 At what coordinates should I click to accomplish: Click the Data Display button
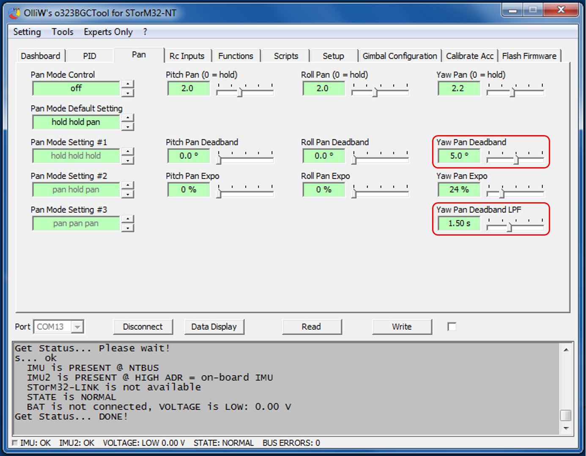coord(214,327)
